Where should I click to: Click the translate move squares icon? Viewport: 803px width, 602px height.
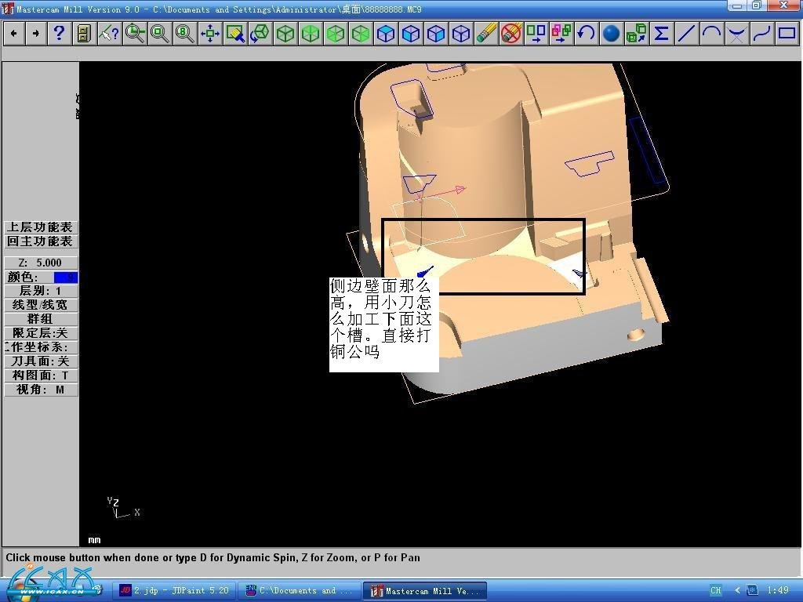tap(536, 34)
